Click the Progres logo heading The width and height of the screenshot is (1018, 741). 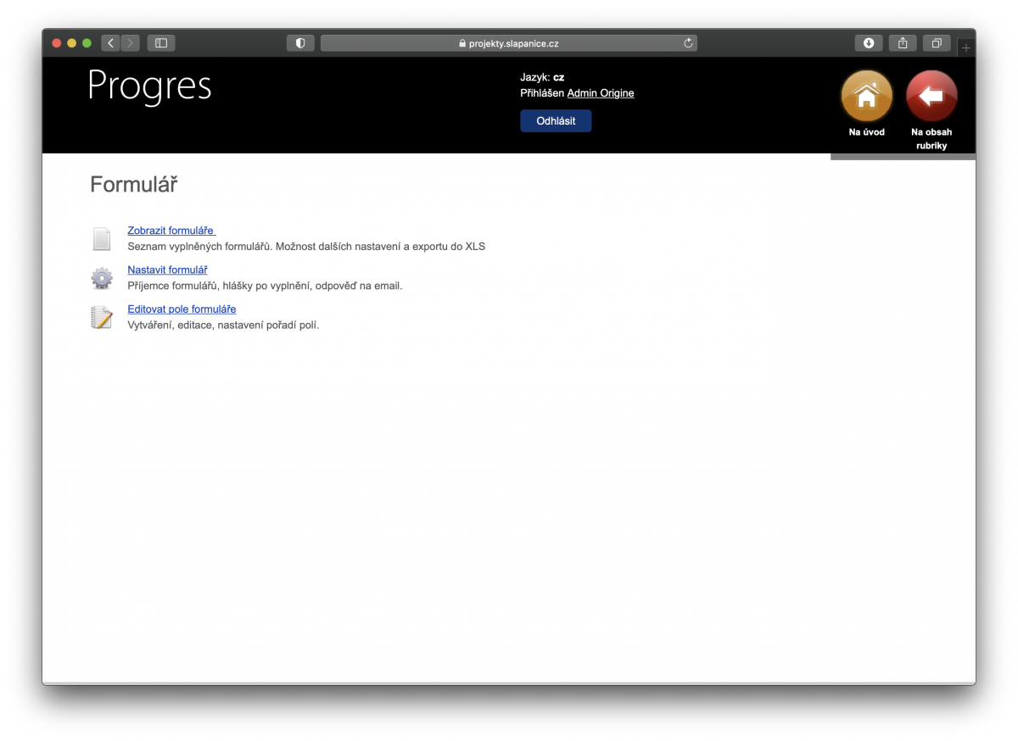click(148, 87)
